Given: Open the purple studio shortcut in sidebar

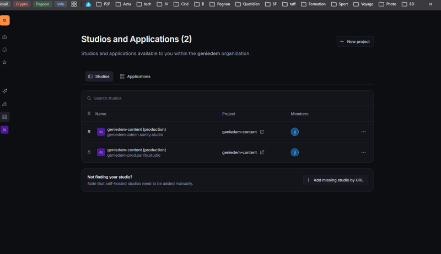Looking at the screenshot, I should click(x=4, y=130).
